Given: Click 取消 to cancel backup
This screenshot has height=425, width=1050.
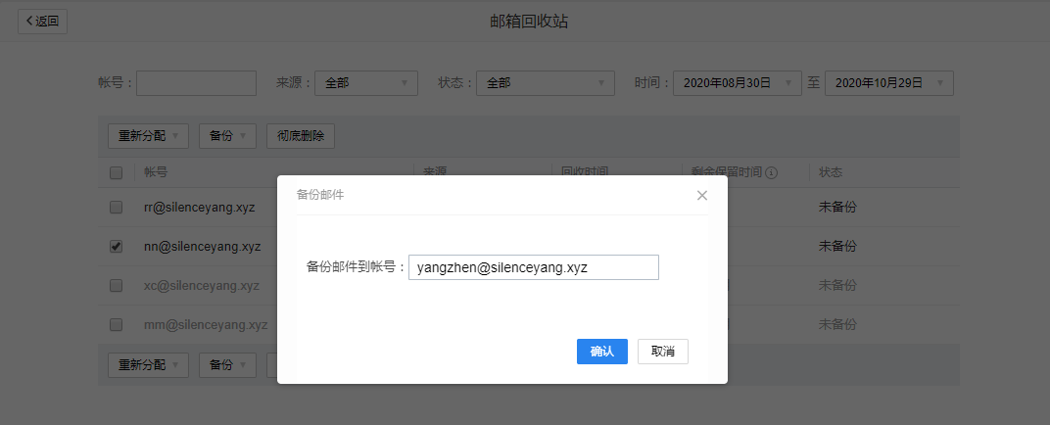Looking at the screenshot, I should tap(663, 352).
